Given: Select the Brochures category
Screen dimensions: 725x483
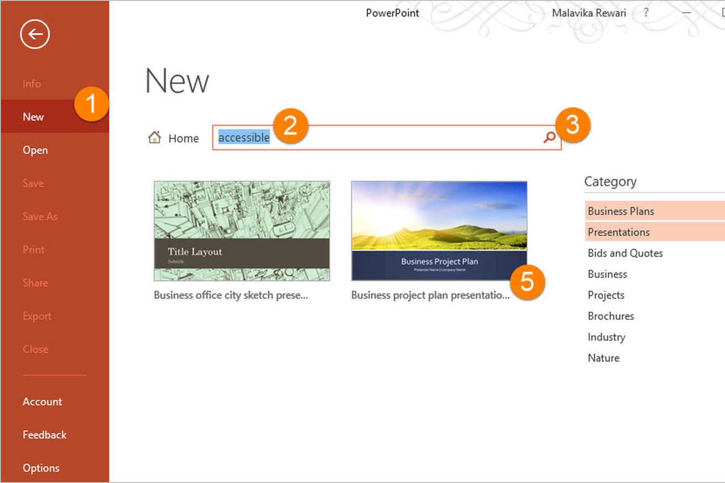Looking at the screenshot, I should (611, 316).
